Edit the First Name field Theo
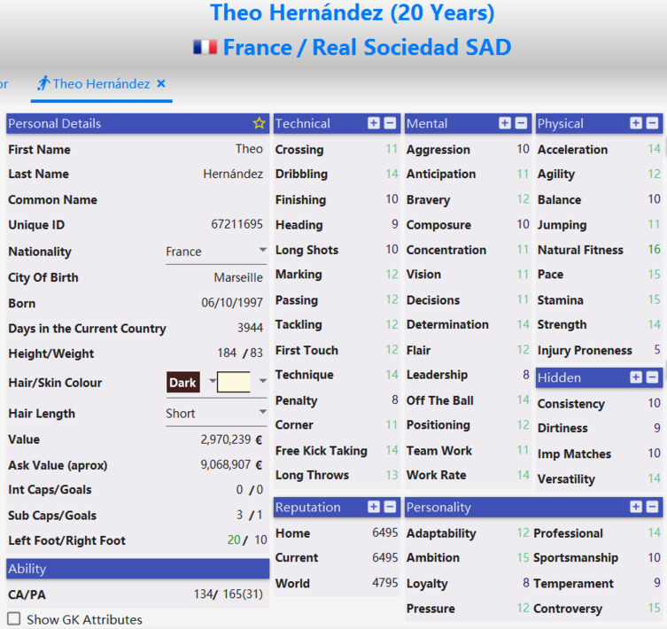Screen dimensions: 667x629 (x=249, y=149)
